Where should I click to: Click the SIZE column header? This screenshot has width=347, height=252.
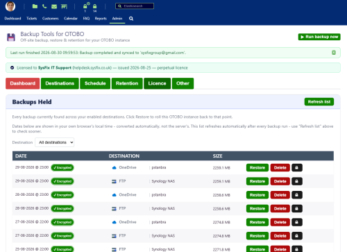(217, 156)
